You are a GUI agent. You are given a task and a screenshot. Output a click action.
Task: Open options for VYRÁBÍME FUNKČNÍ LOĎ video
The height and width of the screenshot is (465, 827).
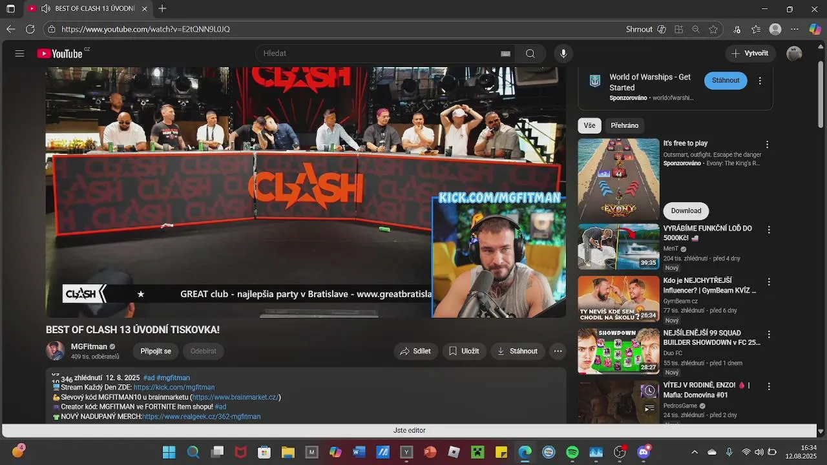[769, 230]
